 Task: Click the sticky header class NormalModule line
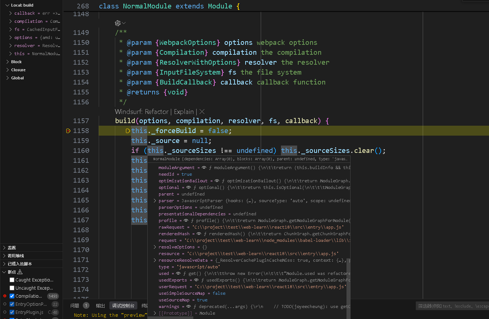tap(275, 6)
